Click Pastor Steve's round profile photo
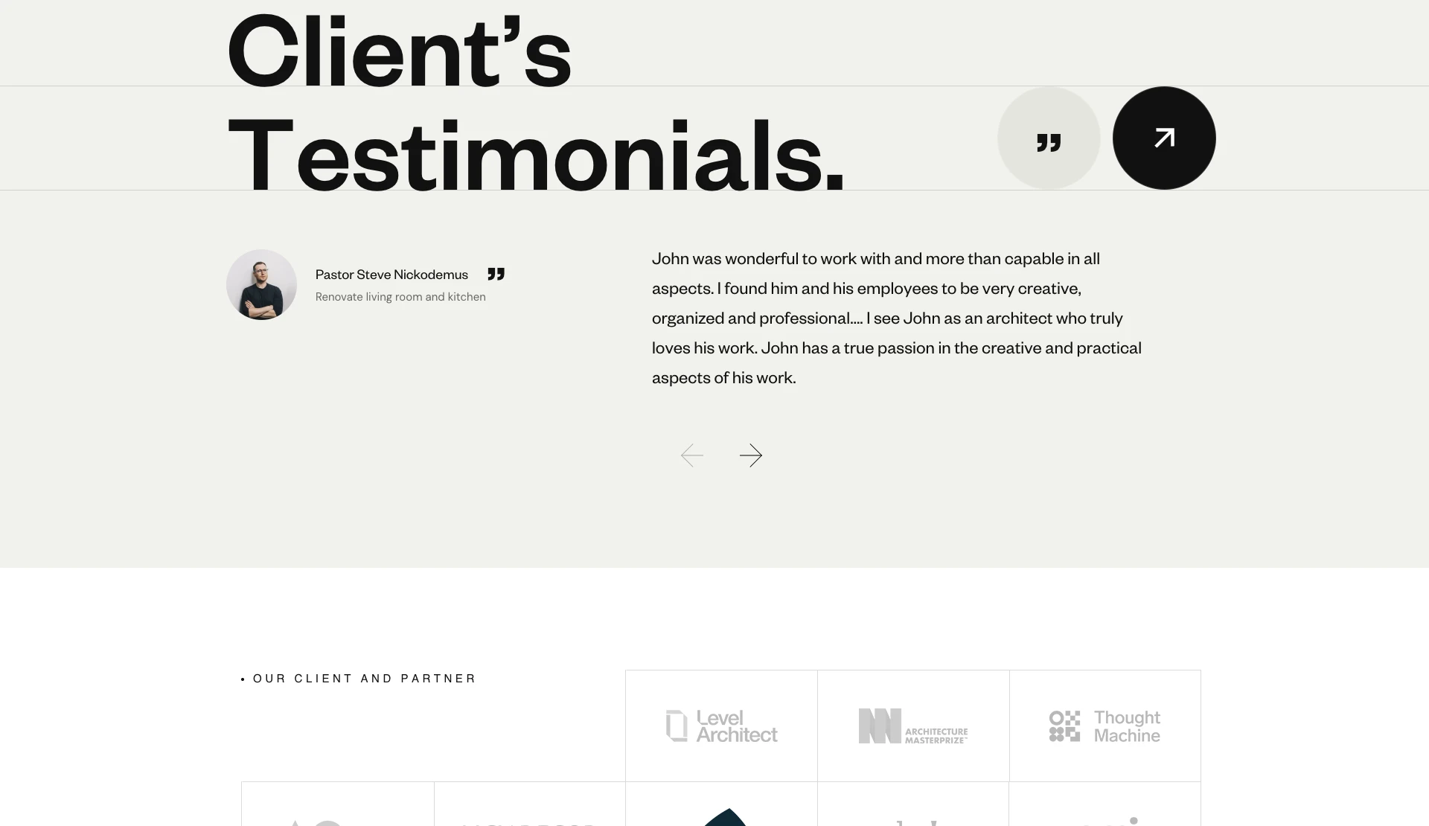 261,285
